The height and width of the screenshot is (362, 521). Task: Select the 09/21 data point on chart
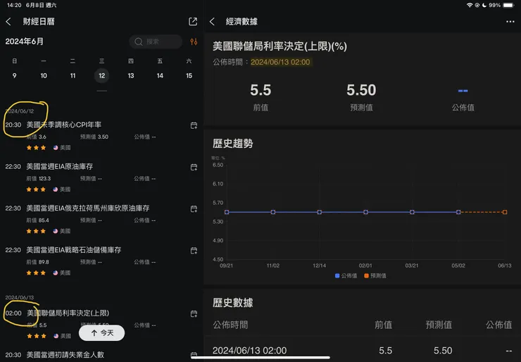pos(227,212)
